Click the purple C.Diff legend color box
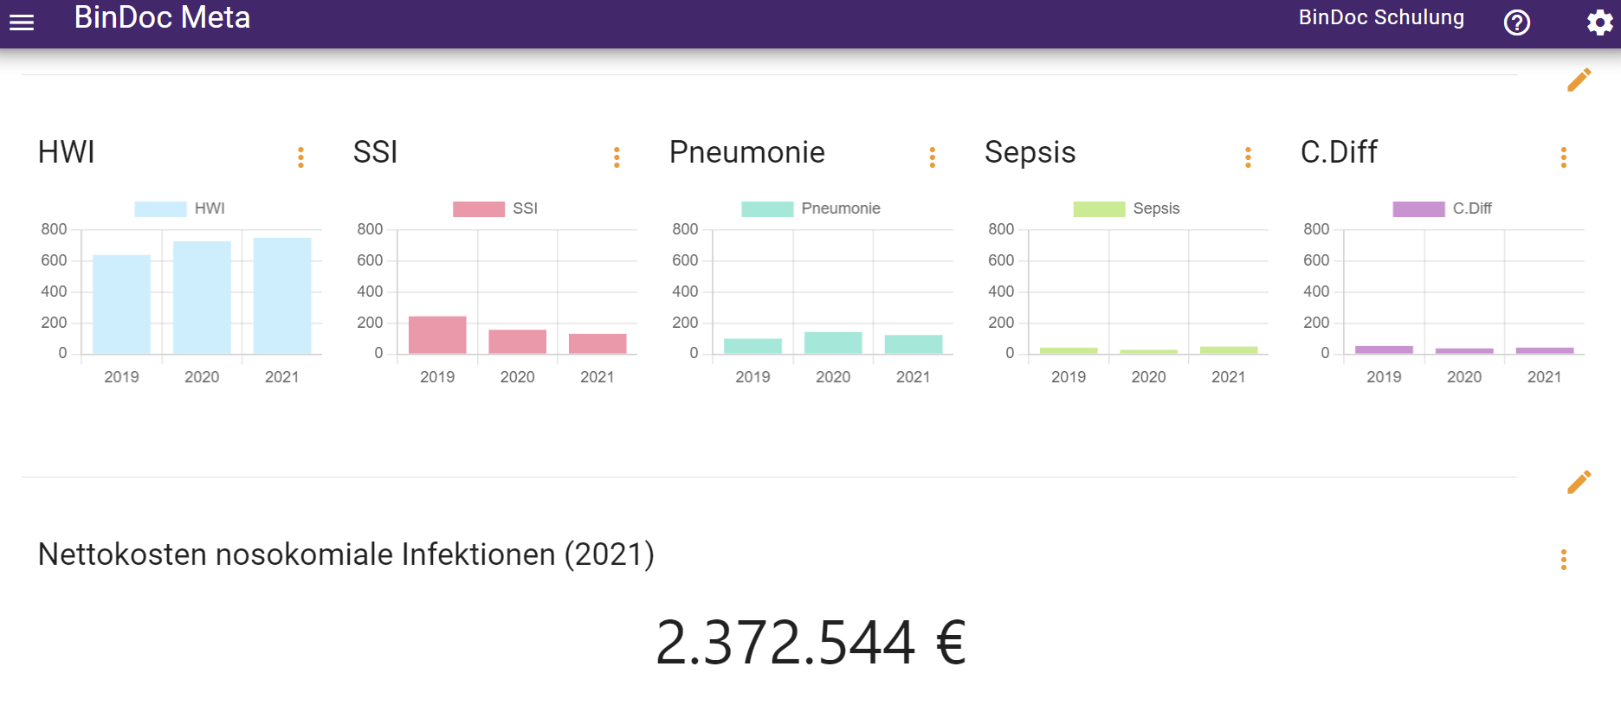This screenshot has width=1621, height=705. [x=1418, y=209]
